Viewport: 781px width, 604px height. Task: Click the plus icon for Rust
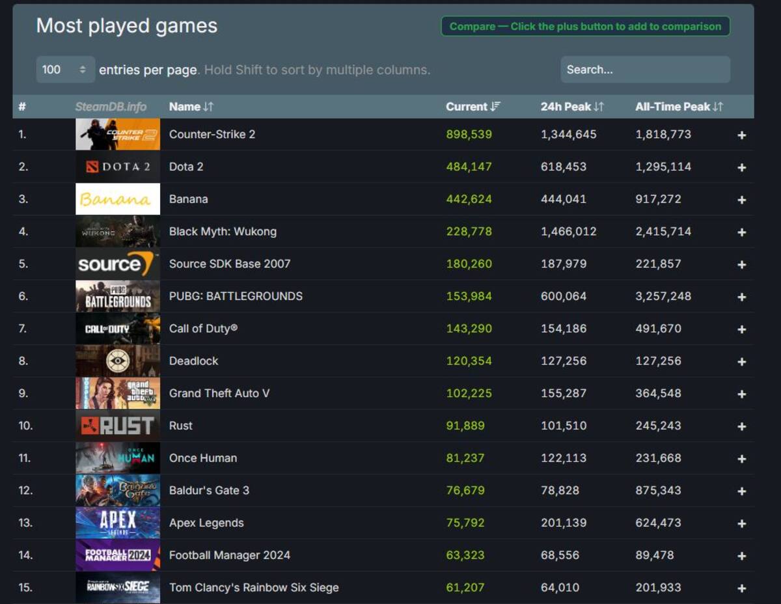click(741, 426)
